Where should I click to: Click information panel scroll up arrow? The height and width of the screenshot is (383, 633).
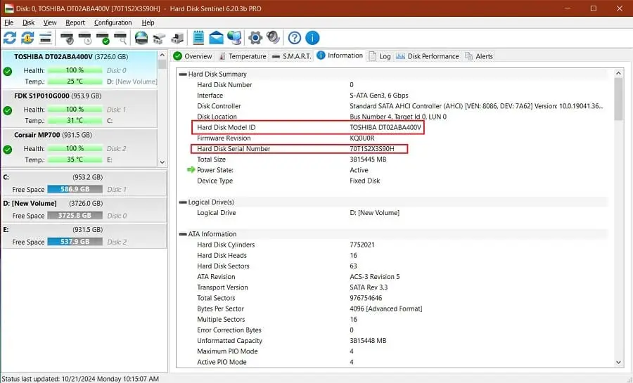click(x=618, y=73)
